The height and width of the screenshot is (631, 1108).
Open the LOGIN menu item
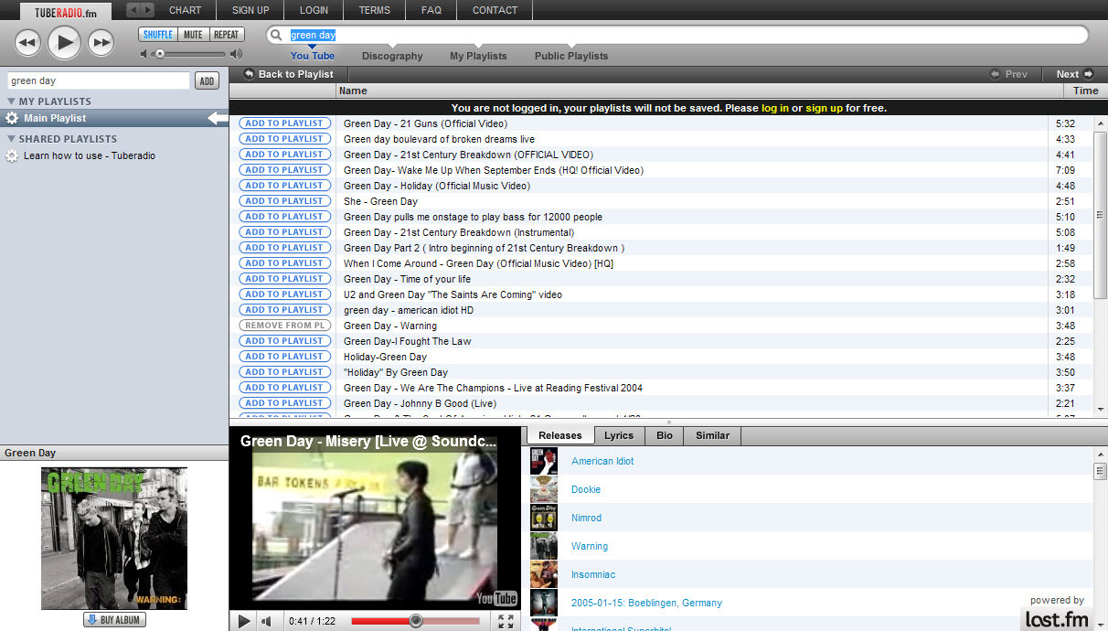click(x=314, y=10)
